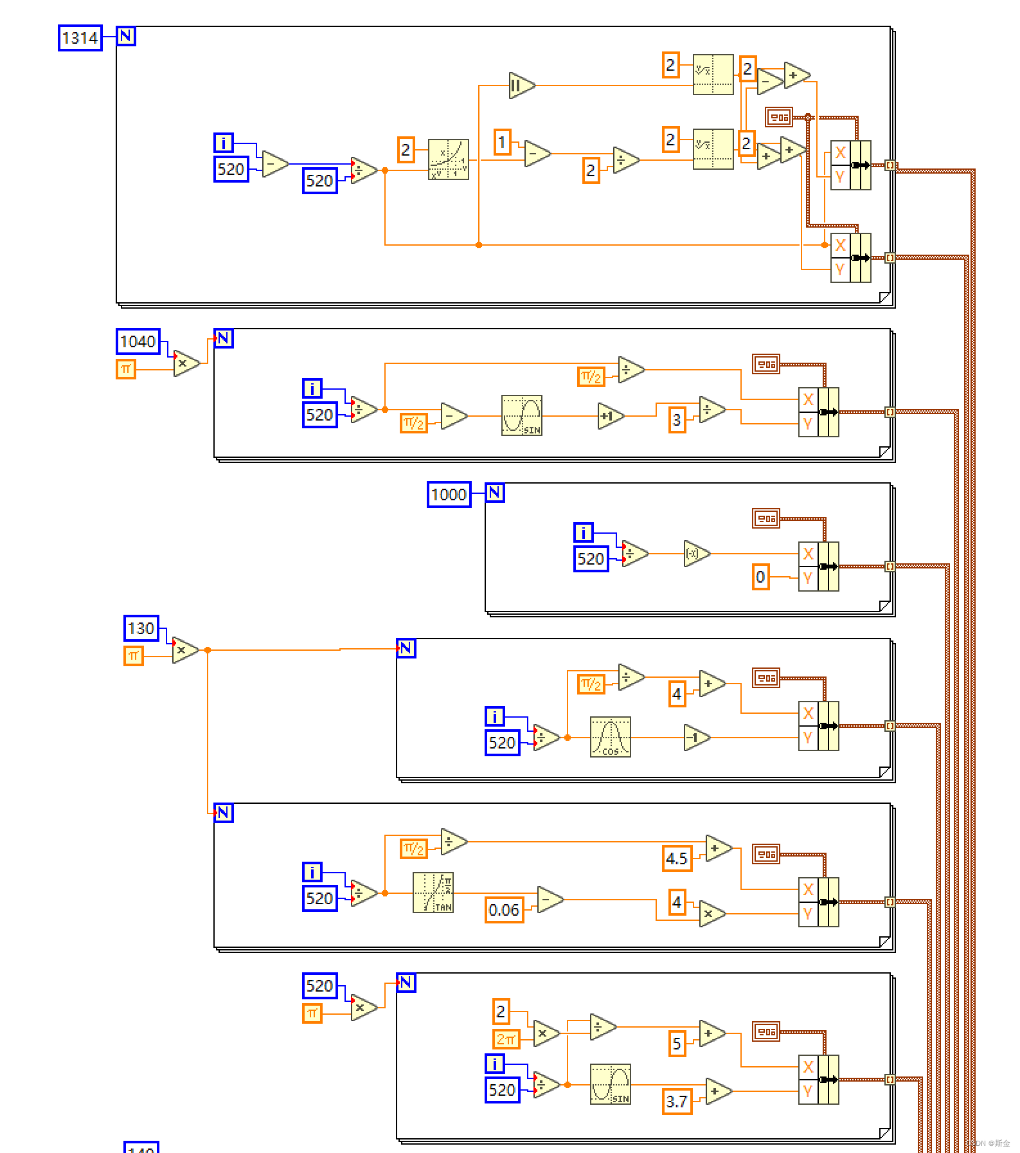Click the iteration terminal i in the 1000 loop

coord(584,532)
